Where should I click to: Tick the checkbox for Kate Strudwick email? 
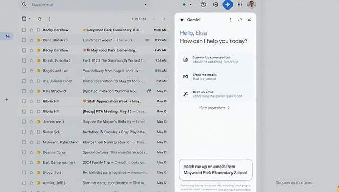click(x=24, y=91)
